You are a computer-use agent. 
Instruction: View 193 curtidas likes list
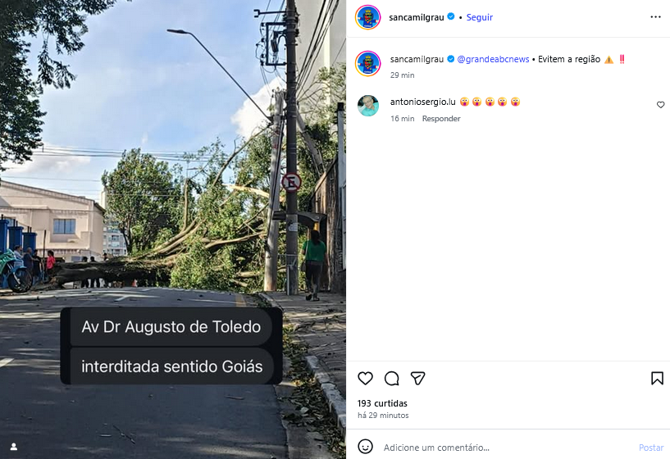coord(382,403)
